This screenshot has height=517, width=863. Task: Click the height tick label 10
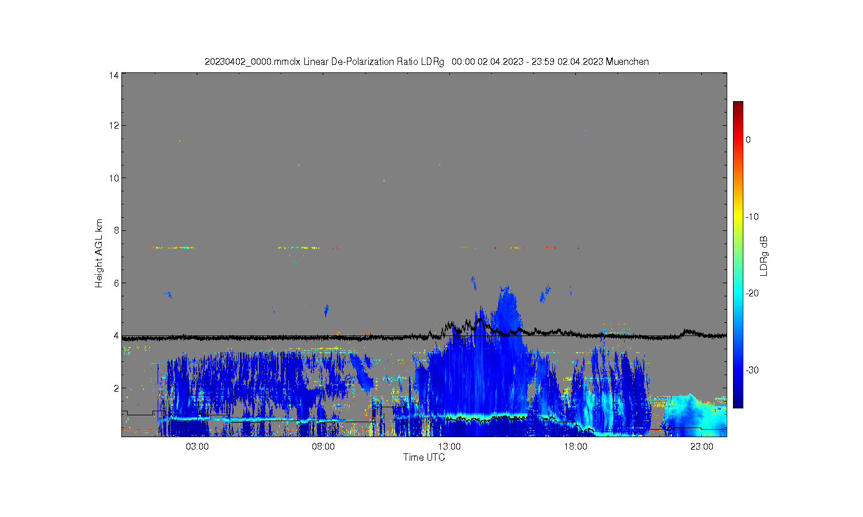point(114,178)
